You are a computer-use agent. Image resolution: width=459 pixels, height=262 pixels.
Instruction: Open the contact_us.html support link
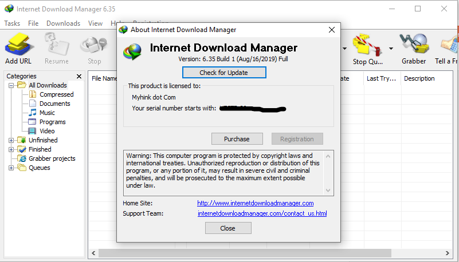click(x=262, y=213)
